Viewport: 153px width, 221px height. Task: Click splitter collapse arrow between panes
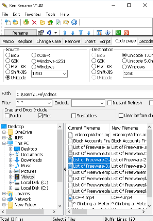[65, 169]
